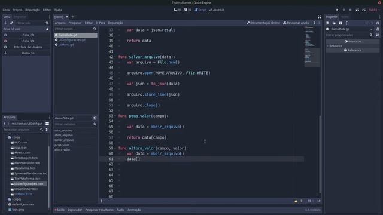
Task: Select UIConfiguracoes.gd in the script list
Action: click(x=72, y=40)
